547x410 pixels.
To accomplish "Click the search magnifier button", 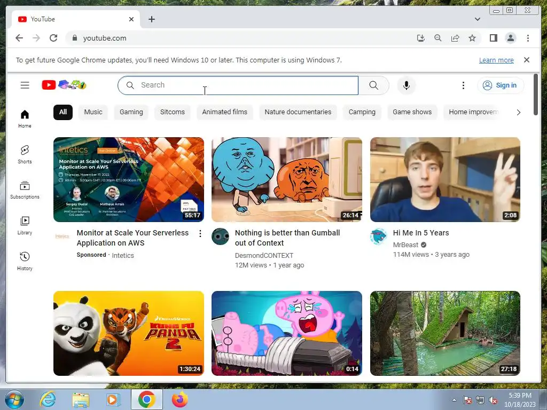I will [x=373, y=85].
